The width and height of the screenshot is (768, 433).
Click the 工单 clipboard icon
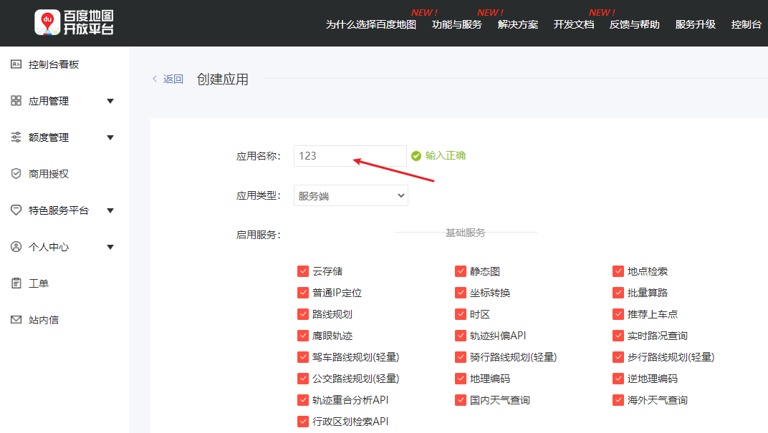tap(16, 283)
